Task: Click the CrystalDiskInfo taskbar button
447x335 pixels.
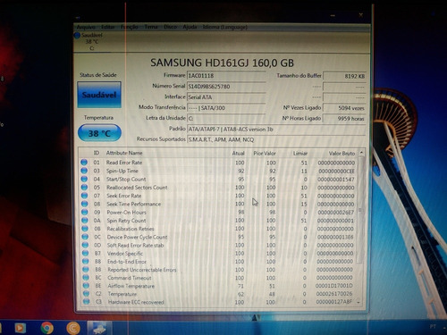Action: (x=99, y=328)
